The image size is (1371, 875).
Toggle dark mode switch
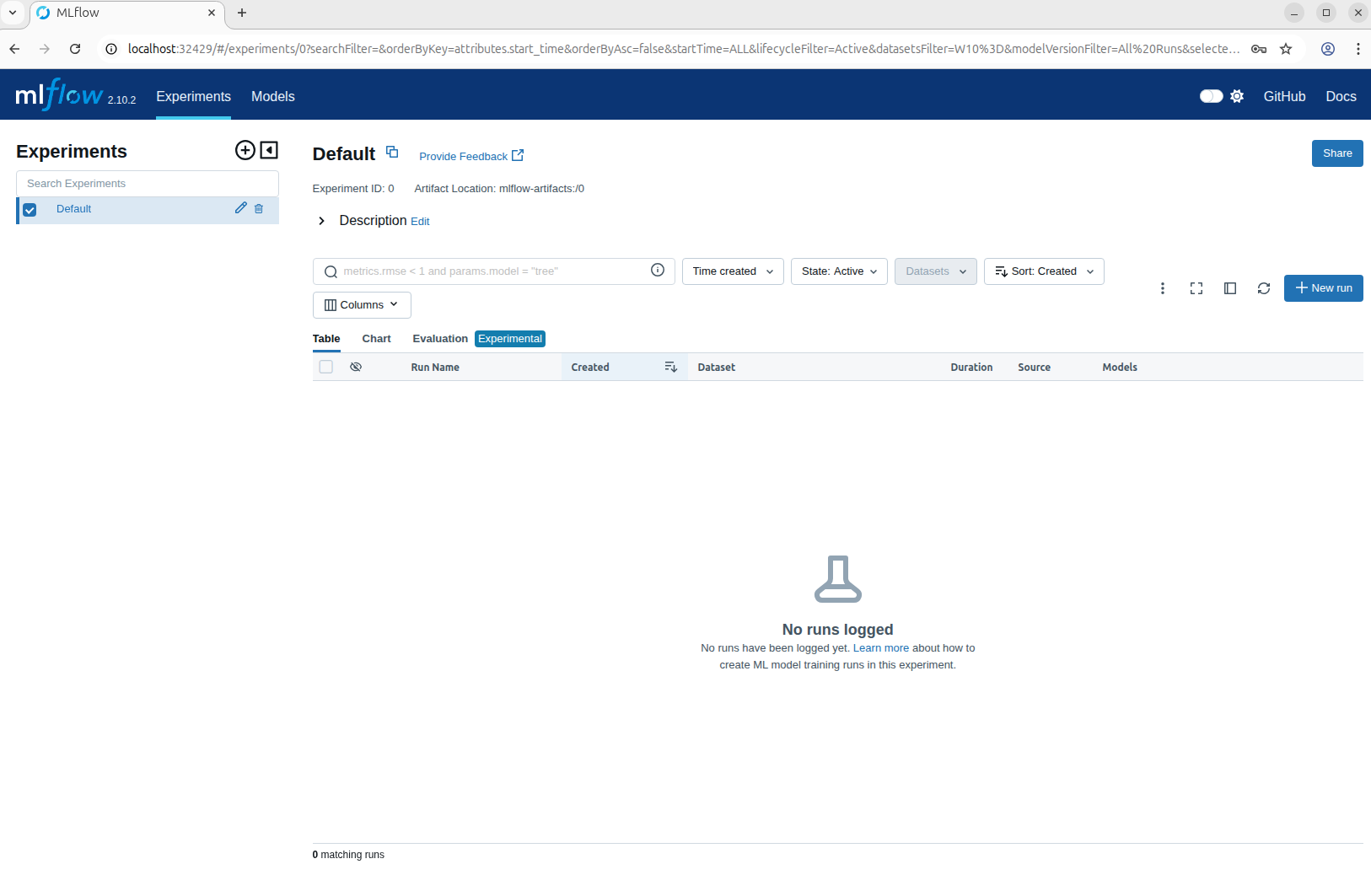1211,96
